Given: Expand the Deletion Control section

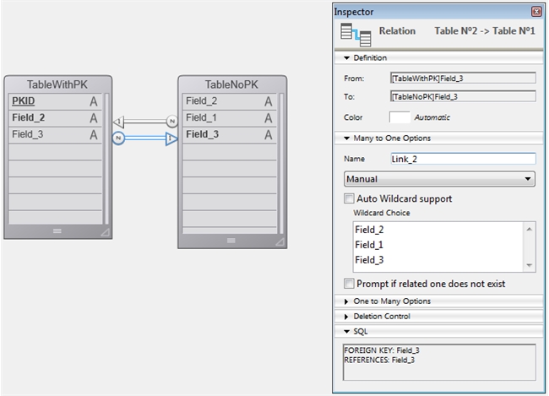Looking at the screenshot, I should pos(345,317).
